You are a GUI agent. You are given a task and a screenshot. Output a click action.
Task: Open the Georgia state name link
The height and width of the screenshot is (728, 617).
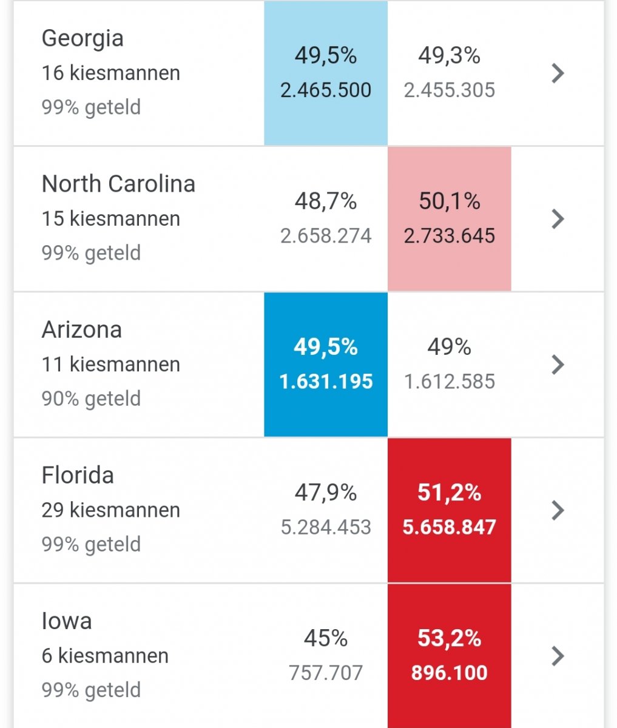click(x=83, y=38)
